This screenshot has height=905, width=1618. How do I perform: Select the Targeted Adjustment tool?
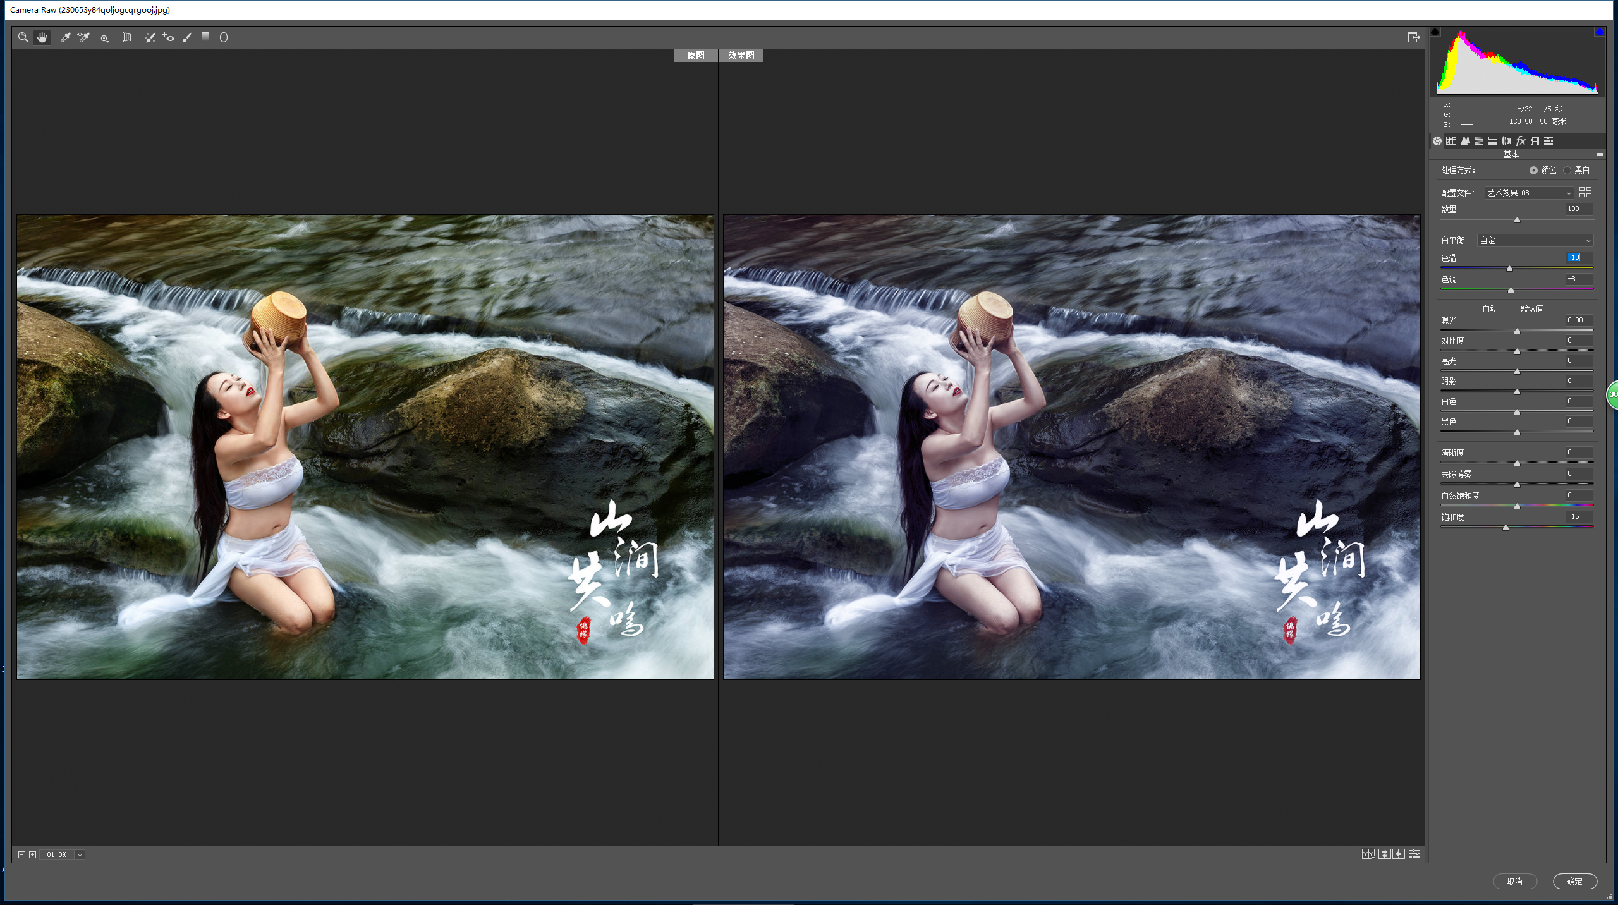(102, 38)
